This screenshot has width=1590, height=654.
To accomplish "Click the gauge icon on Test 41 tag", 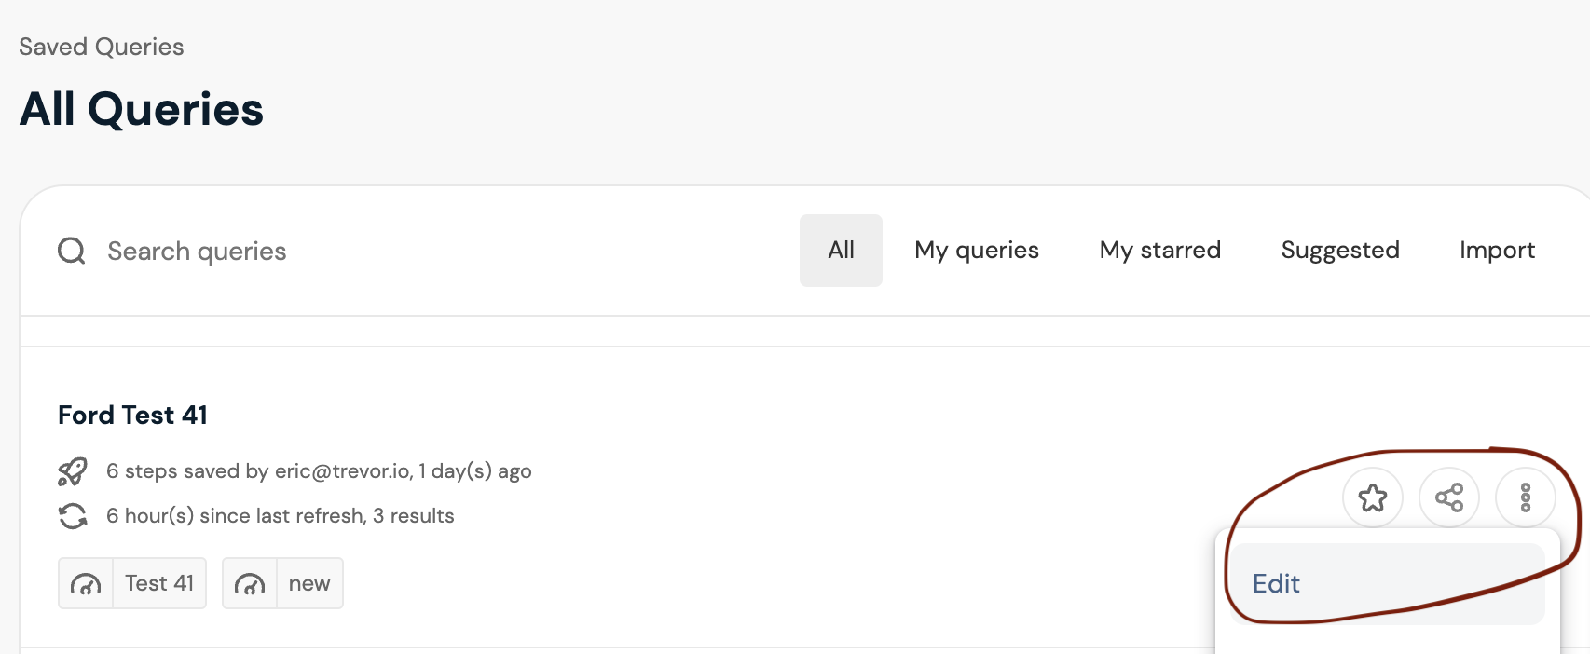I will (x=86, y=584).
